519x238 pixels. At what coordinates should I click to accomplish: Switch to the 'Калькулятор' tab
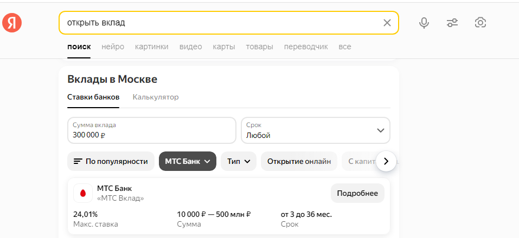click(156, 97)
